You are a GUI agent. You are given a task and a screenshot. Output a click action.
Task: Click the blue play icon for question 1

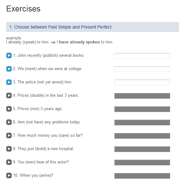(9, 55)
